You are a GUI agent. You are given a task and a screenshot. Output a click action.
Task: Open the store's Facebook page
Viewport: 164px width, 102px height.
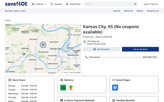point(115,87)
